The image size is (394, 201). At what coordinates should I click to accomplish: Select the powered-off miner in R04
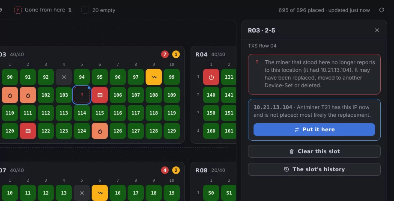pyautogui.click(x=211, y=77)
